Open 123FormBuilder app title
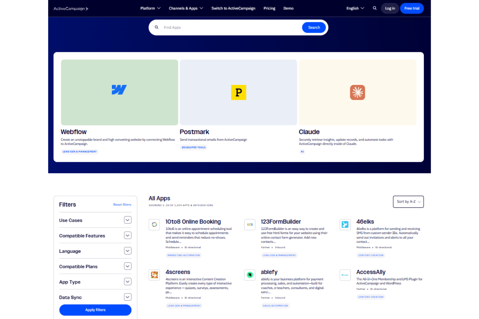 [281, 222]
